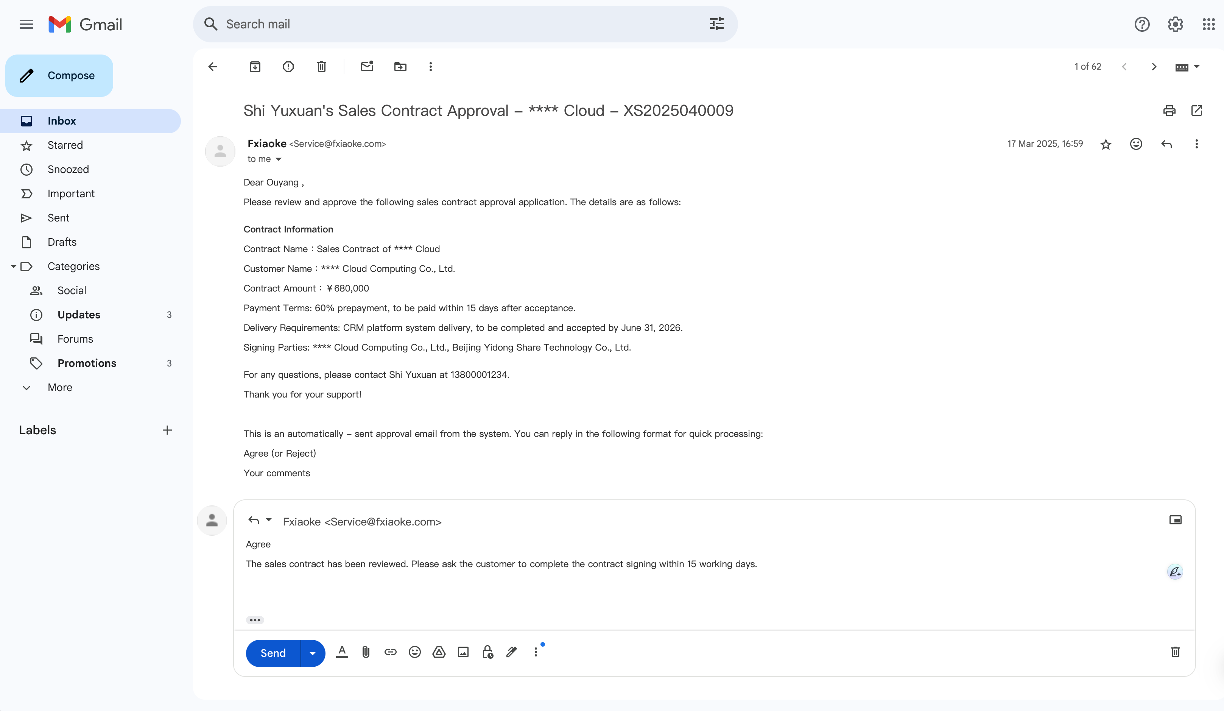Mark email as unread
This screenshot has width=1224, height=711.
(367, 66)
